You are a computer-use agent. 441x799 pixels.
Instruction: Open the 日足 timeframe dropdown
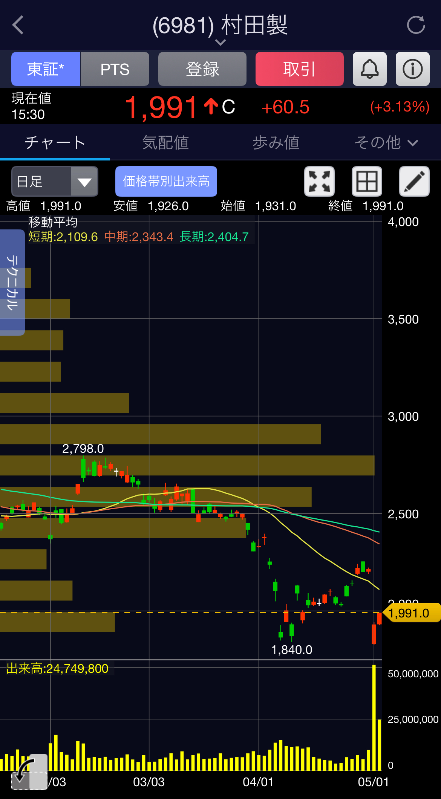pos(55,181)
